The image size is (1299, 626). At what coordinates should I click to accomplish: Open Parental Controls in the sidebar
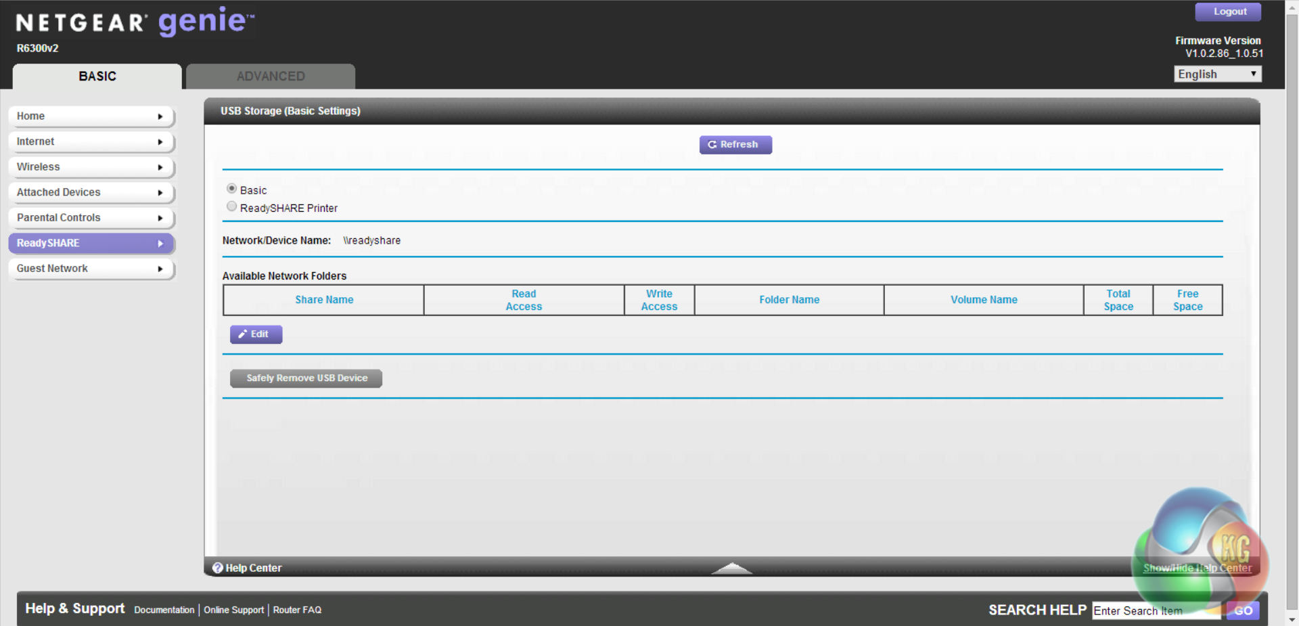(91, 218)
